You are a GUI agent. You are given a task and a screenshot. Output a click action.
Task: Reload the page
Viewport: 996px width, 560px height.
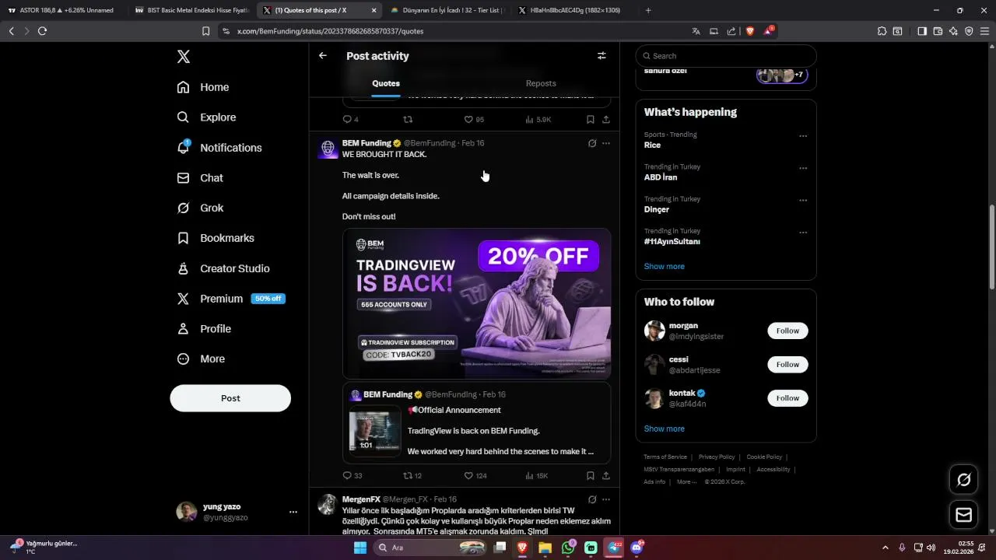tap(42, 31)
